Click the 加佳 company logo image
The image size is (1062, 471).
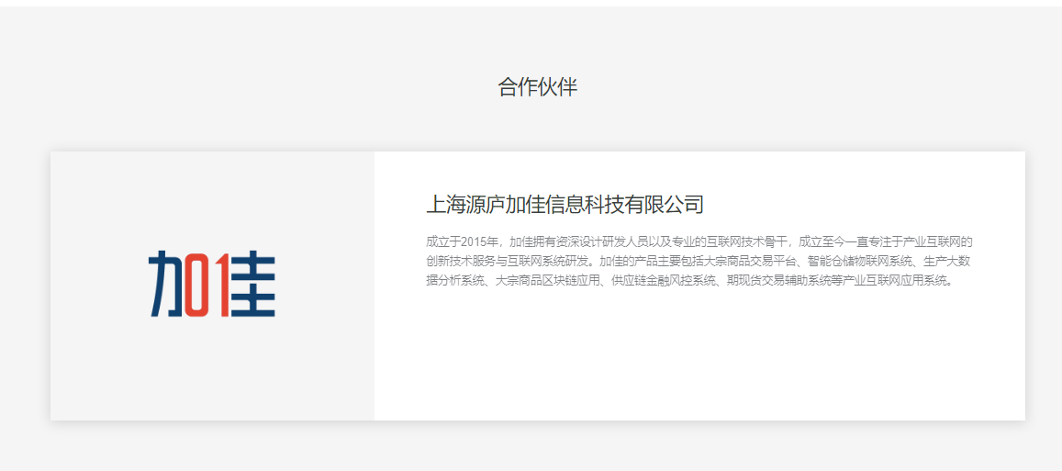212,285
